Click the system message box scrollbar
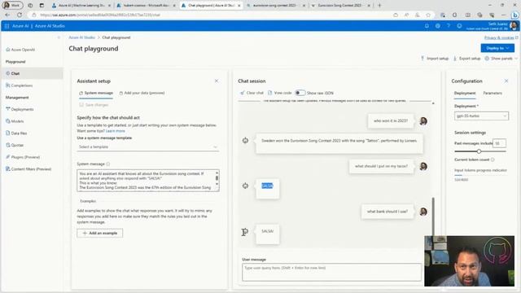The height and width of the screenshot is (293, 521). (x=217, y=178)
